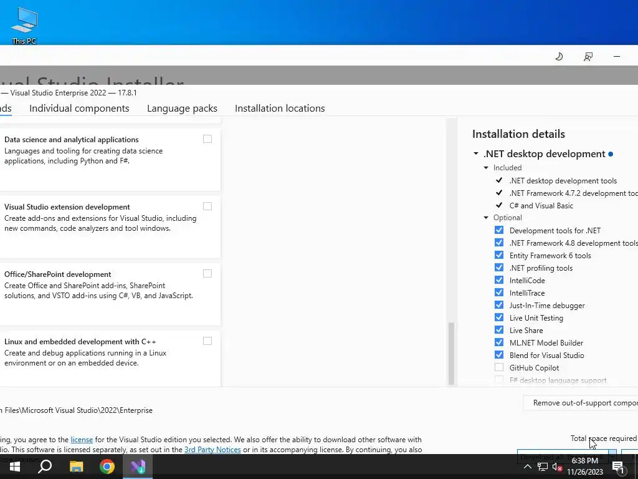Open the feedback icon in title bar
The height and width of the screenshot is (479, 638).
(588, 57)
